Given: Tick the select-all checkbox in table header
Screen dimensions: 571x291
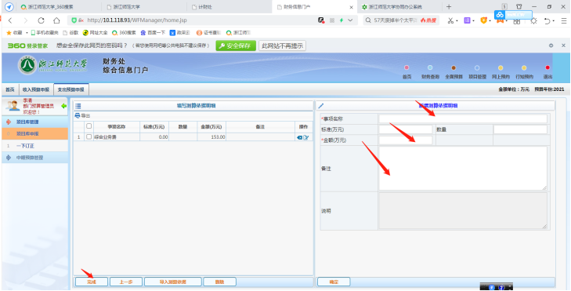Looking at the screenshot, I should point(89,126).
